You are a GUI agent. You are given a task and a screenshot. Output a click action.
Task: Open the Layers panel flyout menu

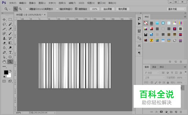[185, 67]
